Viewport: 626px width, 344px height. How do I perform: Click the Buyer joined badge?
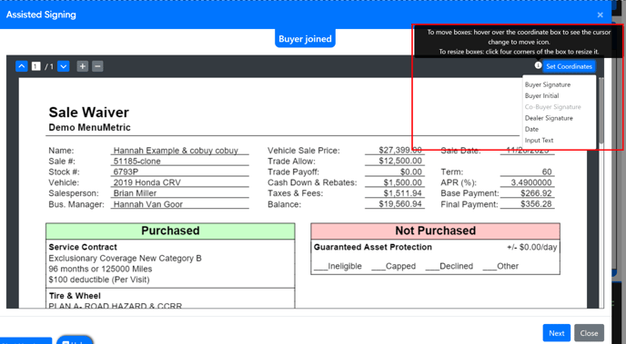click(305, 39)
